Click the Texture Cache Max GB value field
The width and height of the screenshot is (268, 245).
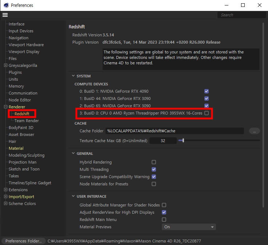click(x=163, y=141)
